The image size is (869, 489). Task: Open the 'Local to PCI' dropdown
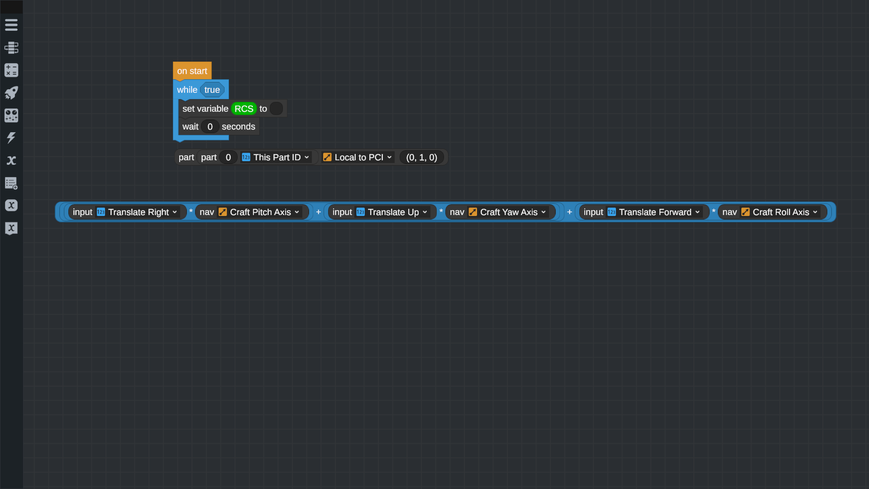click(358, 157)
